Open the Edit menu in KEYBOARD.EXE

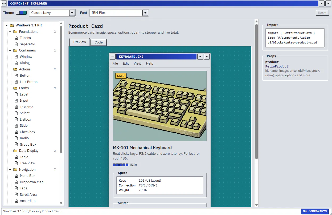pyautogui.click(x=126, y=63)
